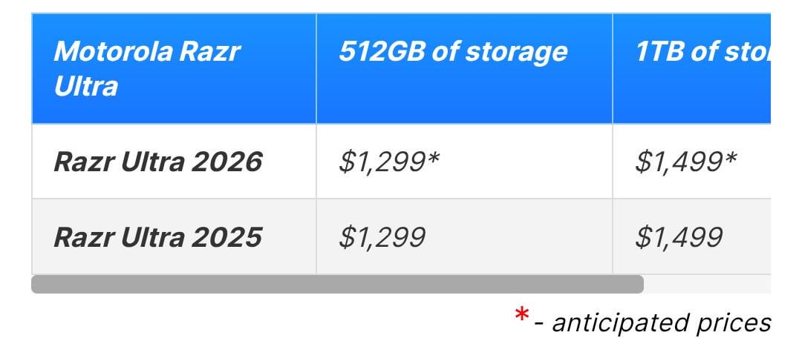Click the "Razr Ultra 2026" row label
802x358 pixels.
[x=157, y=162]
